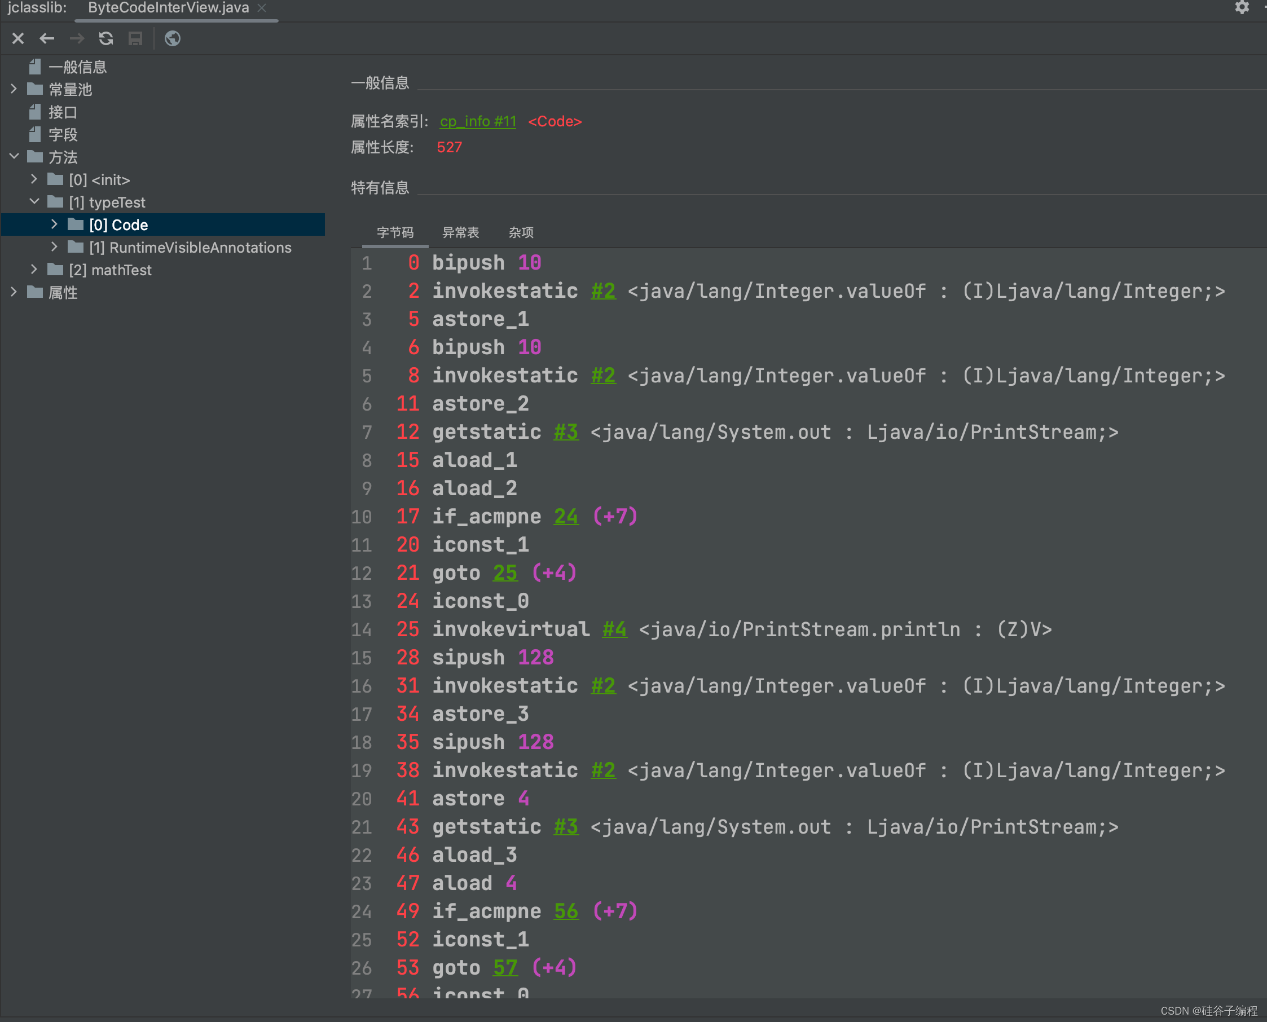Click the refresh/reload icon
Image resolution: width=1267 pixels, height=1022 pixels.
click(107, 39)
